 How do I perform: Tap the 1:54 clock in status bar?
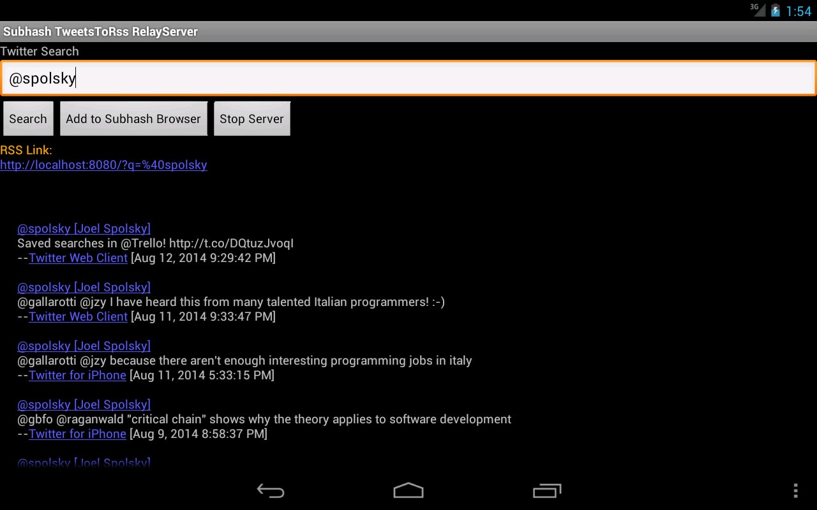point(798,11)
